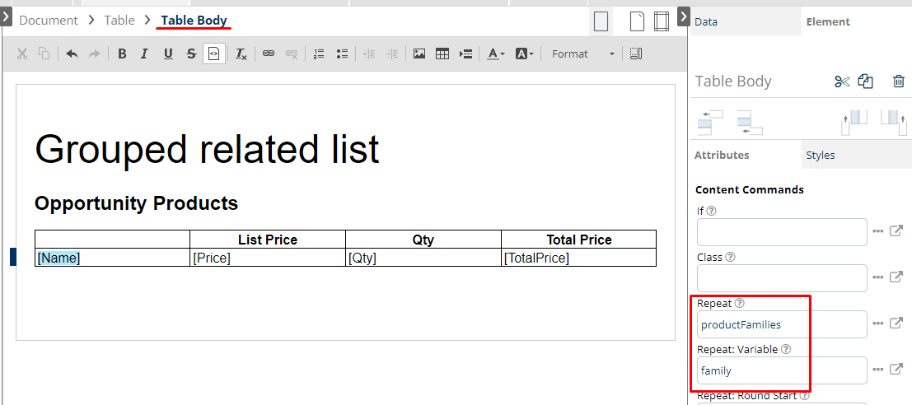Screen dimensions: 912x405
Task: Switch to the Data tab
Action: (x=706, y=22)
